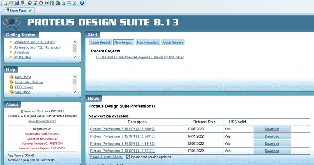Open the Simulation link under Help
Viewport: 314px width, 165px height.
coord(22,92)
